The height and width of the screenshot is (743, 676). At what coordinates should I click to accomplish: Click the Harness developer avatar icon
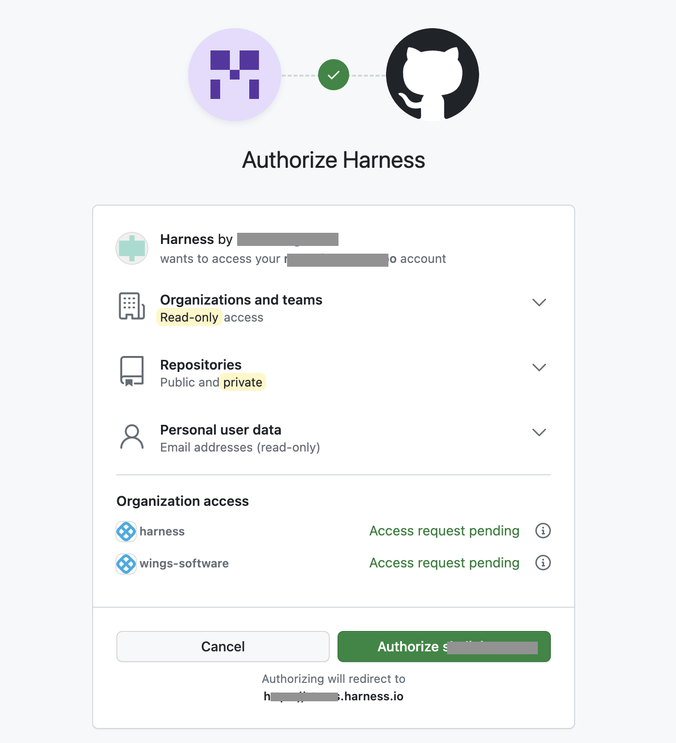point(132,248)
